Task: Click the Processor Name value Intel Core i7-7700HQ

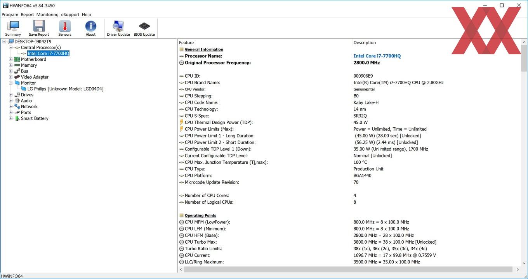Action: tap(377, 56)
